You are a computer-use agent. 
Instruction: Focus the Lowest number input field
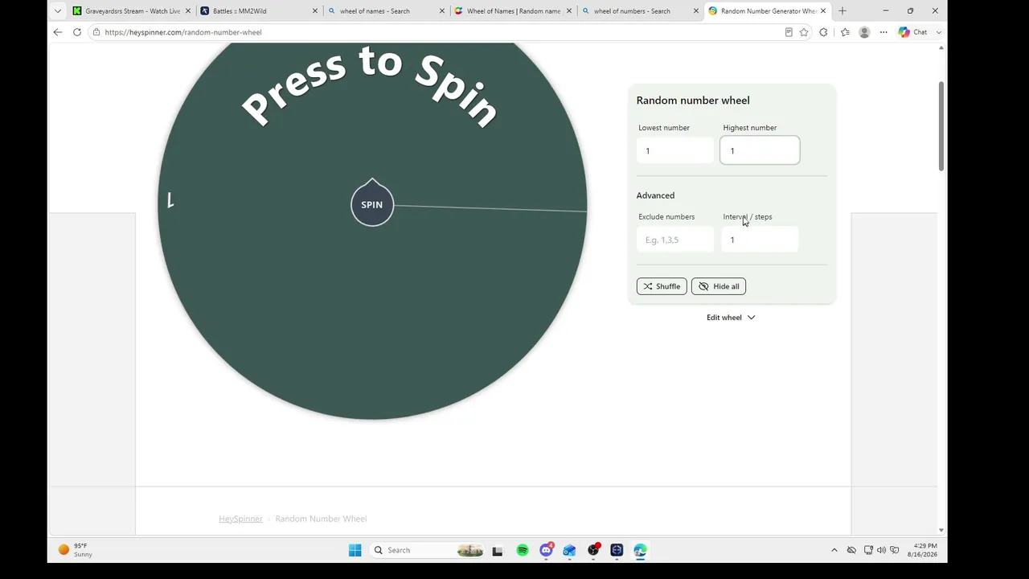(675, 151)
